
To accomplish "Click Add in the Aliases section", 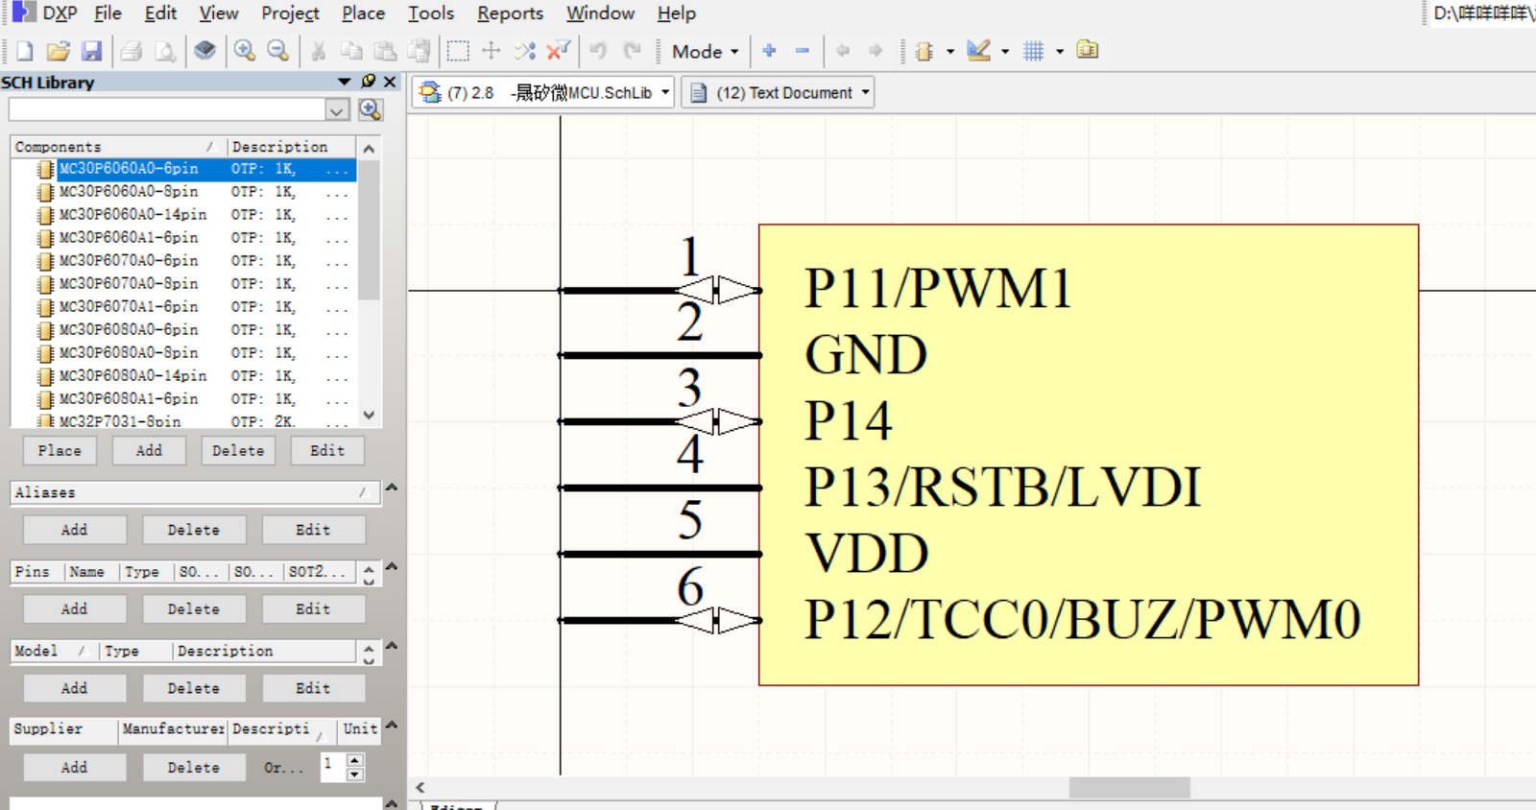I will [x=75, y=530].
